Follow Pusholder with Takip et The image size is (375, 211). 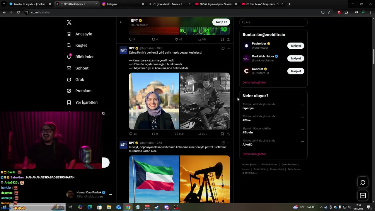pos(296,46)
